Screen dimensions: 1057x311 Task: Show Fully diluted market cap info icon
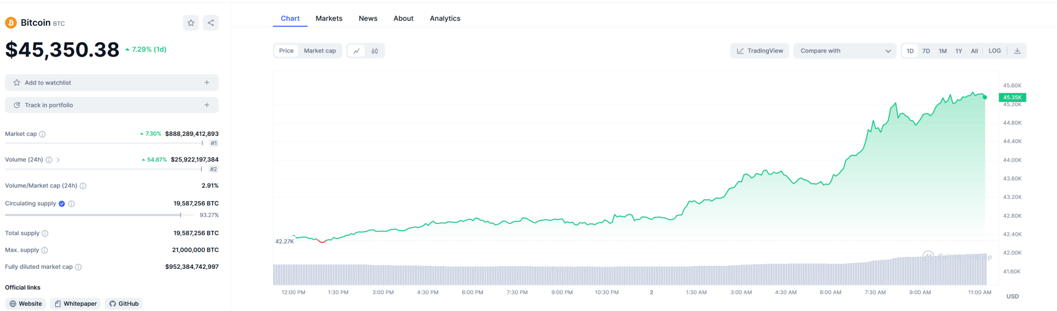78,267
